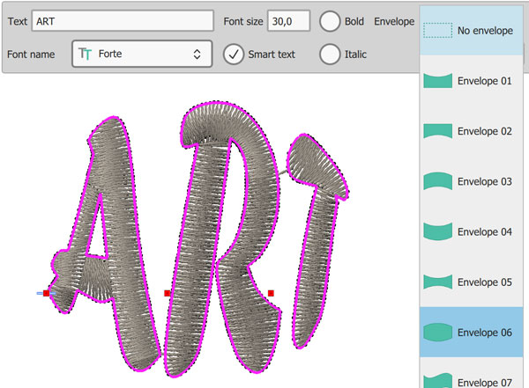
Task: Apply the Envelope 03 shape icon
Action: point(438,181)
